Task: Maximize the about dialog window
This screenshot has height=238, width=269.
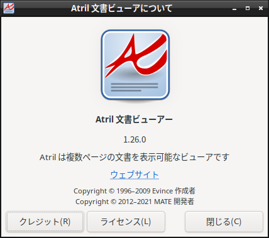Action: [248, 8]
